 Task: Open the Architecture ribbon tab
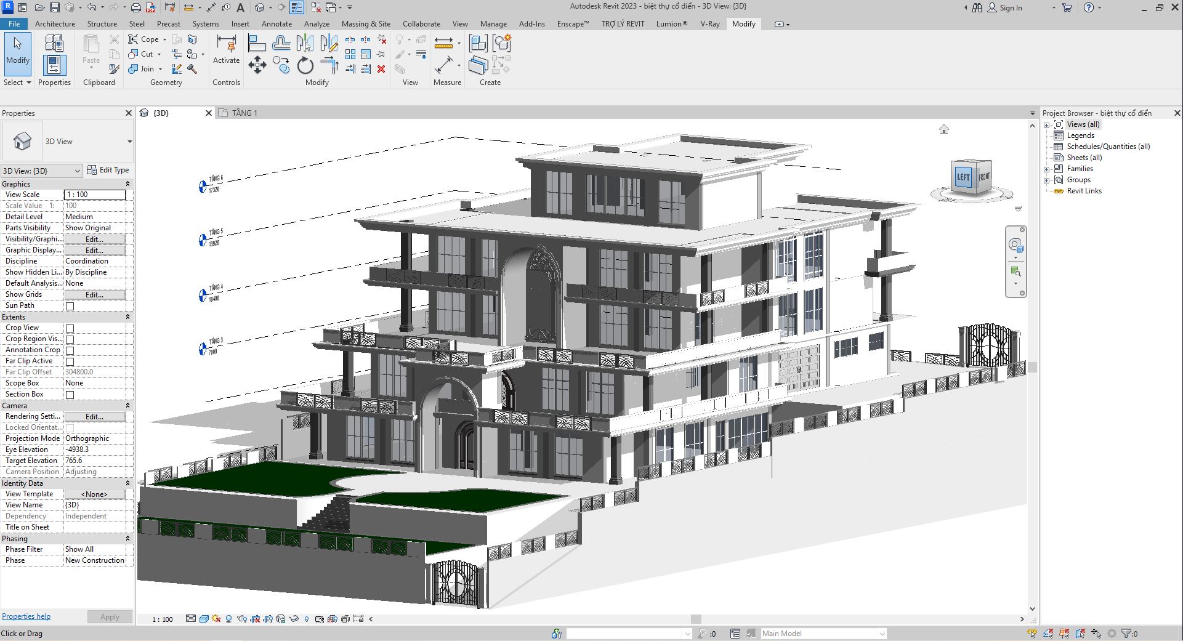pyautogui.click(x=55, y=24)
